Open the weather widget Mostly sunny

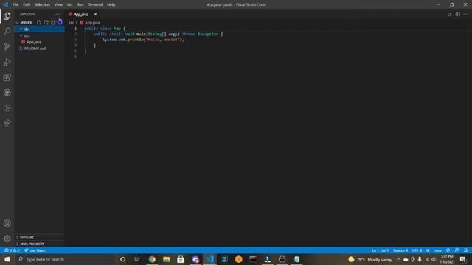click(370, 259)
